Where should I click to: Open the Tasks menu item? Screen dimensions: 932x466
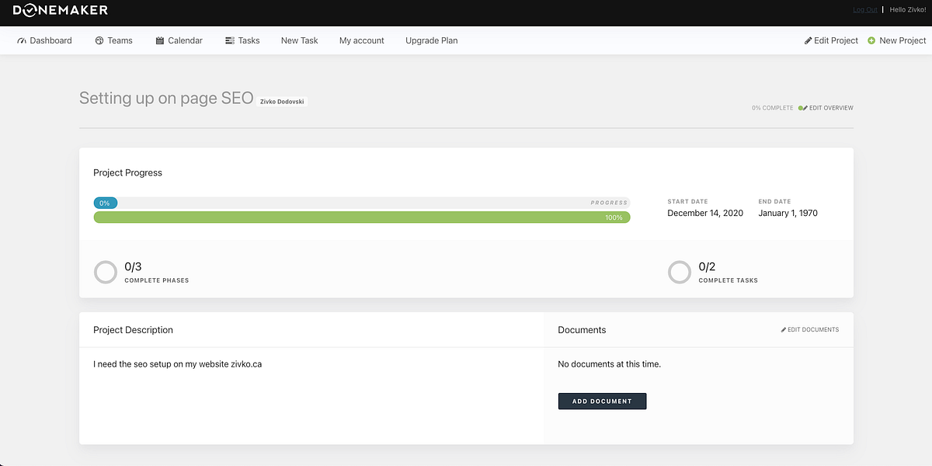[x=249, y=40]
